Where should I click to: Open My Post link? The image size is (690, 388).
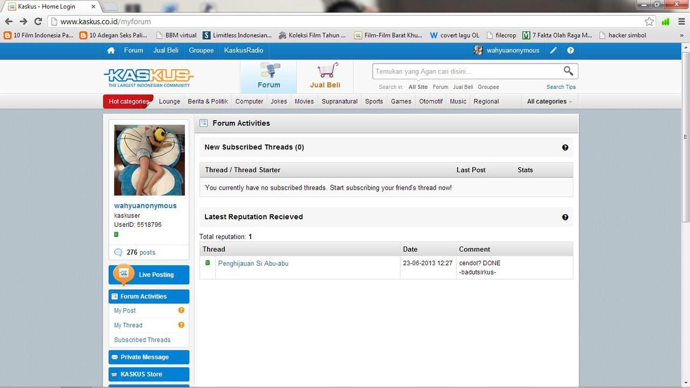[125, 310]
